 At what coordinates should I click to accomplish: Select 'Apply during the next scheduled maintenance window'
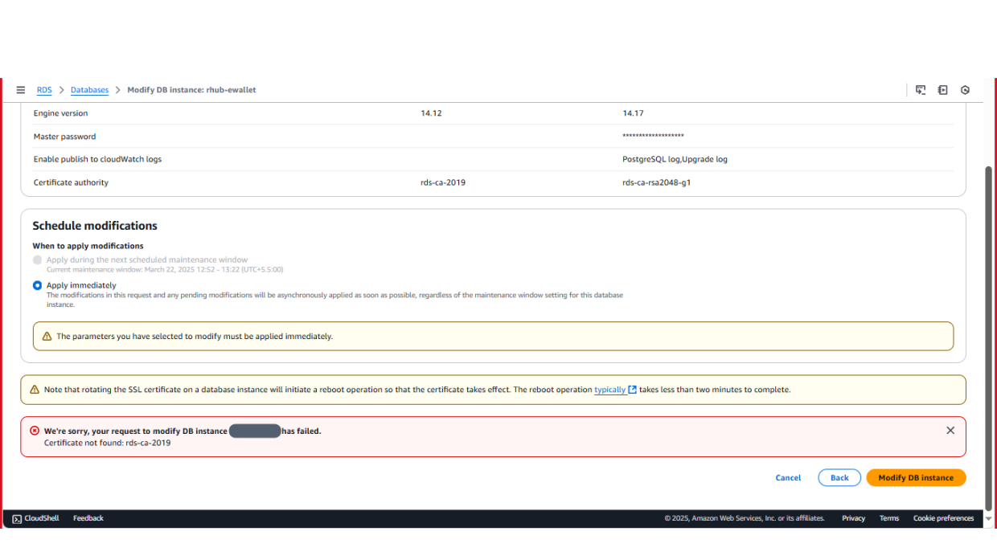(37, 260)
